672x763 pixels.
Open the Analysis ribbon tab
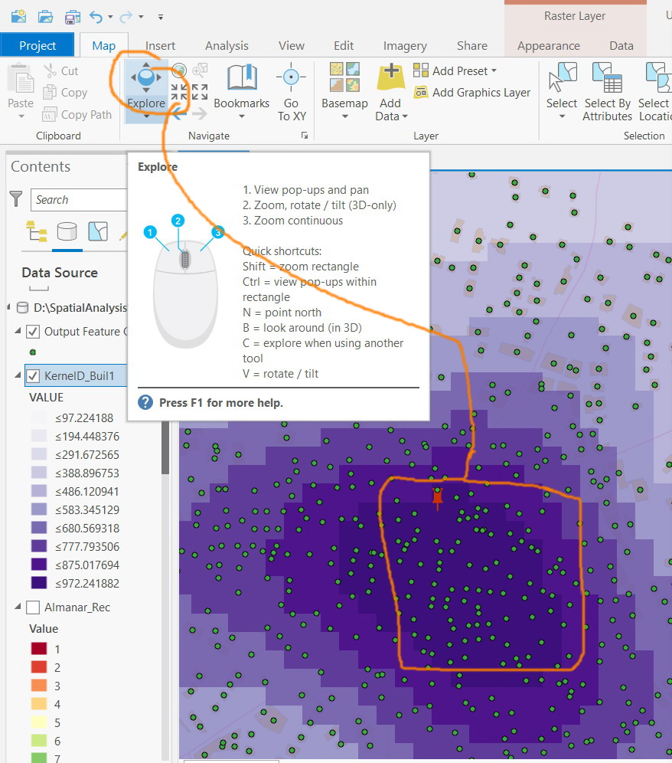(227, 46)
